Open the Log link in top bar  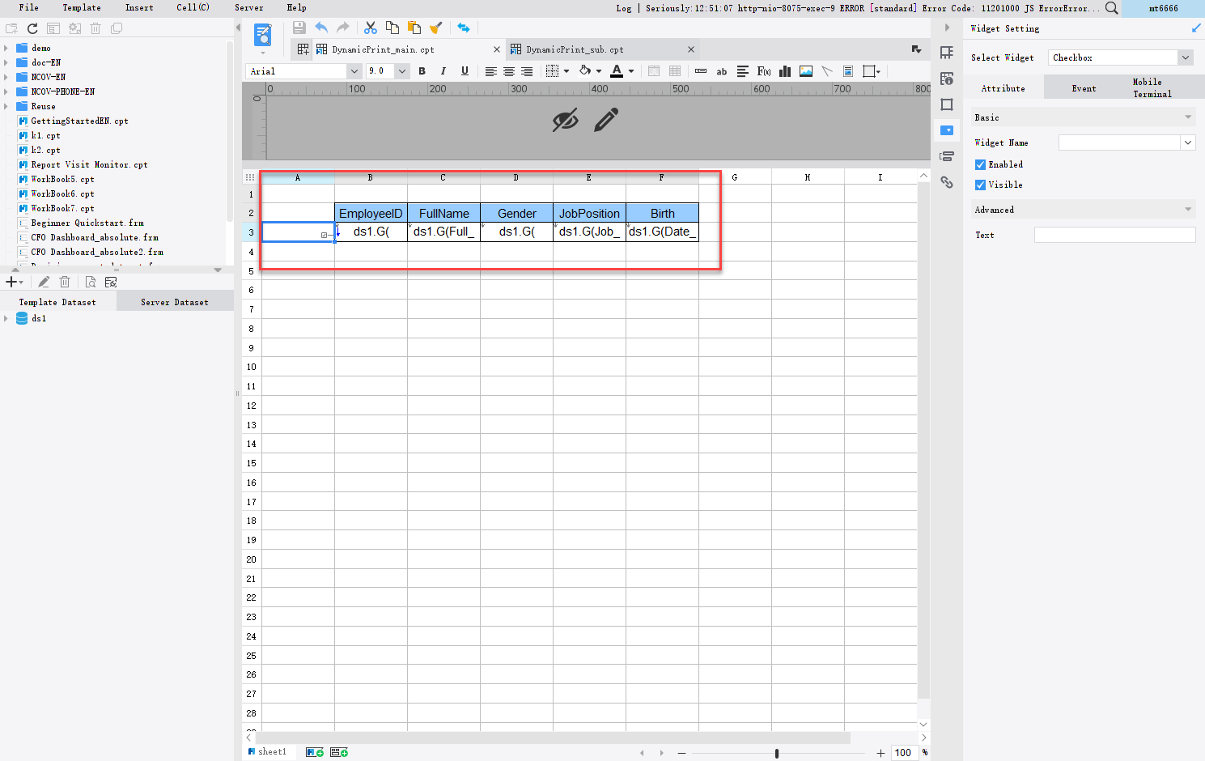coord(624,8)
